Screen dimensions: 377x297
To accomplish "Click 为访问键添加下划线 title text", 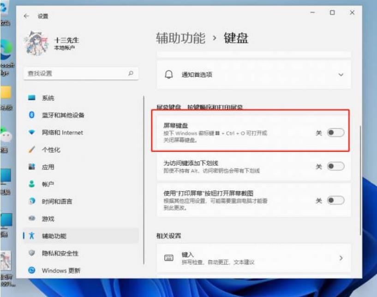I will tap(191, 163).
